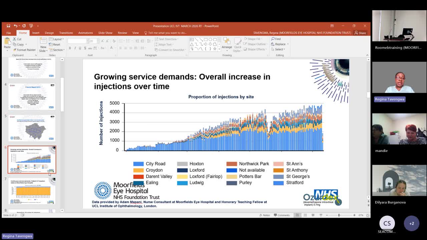The image size is (427, 240).
Task: Toggle the Comments pane
Action: [282, 215]
